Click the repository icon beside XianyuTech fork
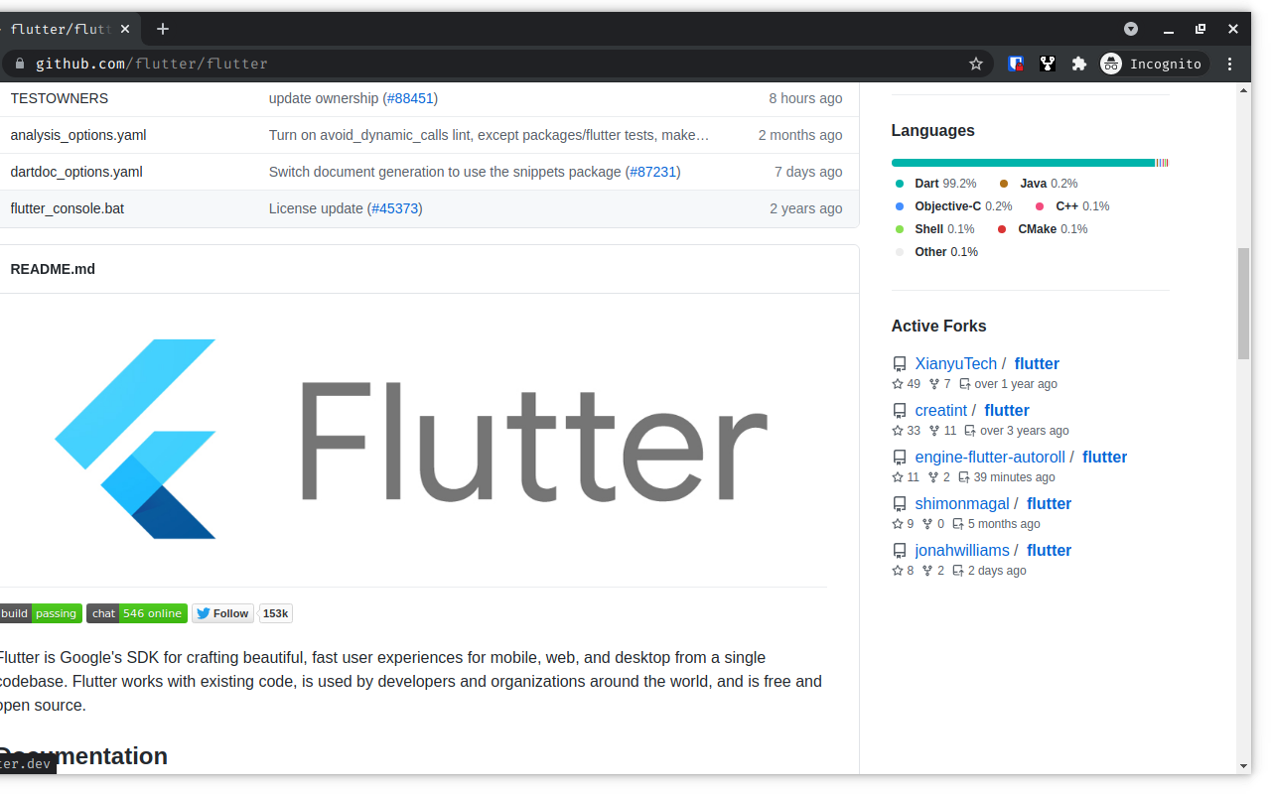The width and height of the screenshot is (1271, 794). click(x=900, y=363)
